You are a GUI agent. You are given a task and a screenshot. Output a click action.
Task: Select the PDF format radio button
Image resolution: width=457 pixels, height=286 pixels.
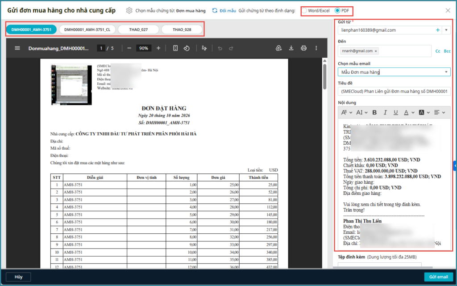[337, 10]
